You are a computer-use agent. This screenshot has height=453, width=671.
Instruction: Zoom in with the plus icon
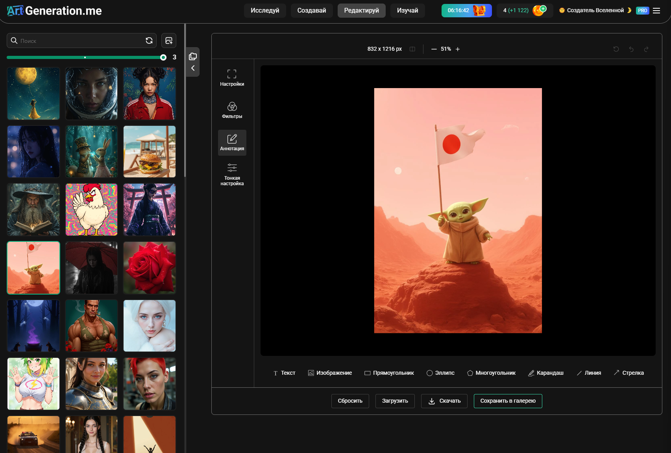click(x=458, y=49)
